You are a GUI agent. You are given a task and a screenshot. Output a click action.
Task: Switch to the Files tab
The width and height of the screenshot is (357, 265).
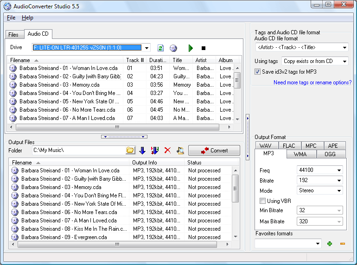click(x=13, y=35)
